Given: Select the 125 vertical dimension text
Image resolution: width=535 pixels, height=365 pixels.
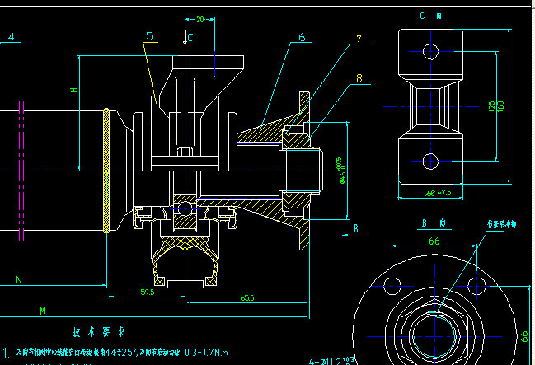Looking at the screenshot, I should click(x=491, y=107).
